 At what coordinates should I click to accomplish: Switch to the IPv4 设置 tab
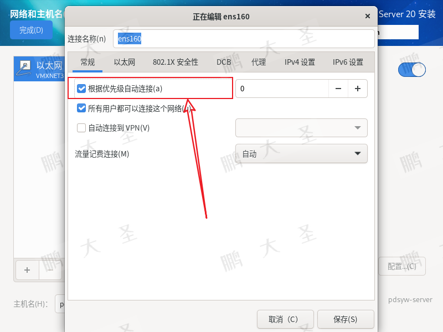click(300, 62)
